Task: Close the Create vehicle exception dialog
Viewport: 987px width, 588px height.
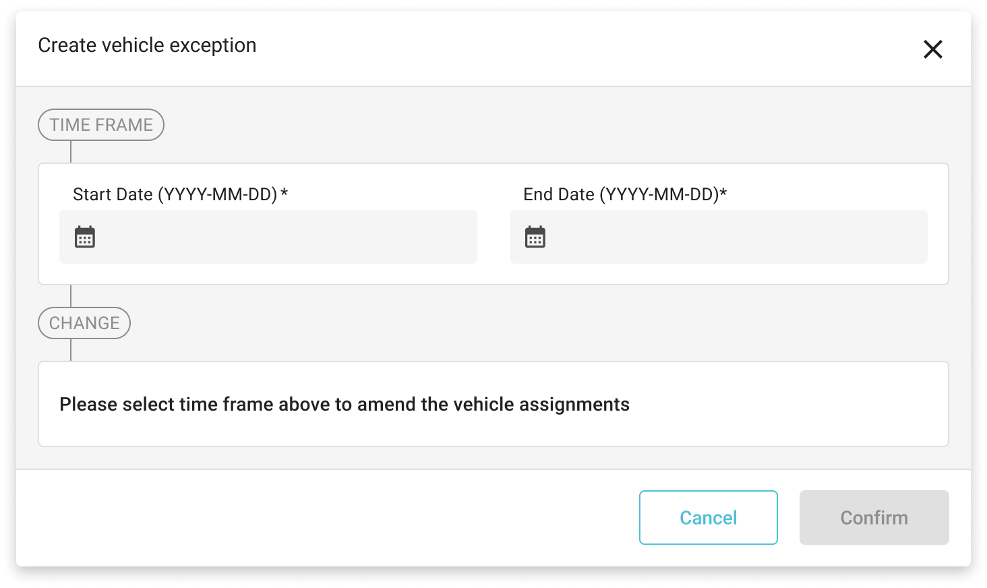Action: [x=932, y=49]
